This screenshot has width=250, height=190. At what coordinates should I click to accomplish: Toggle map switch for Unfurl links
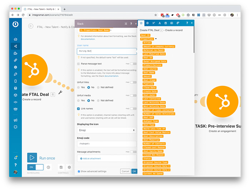[x=133, y=82]
